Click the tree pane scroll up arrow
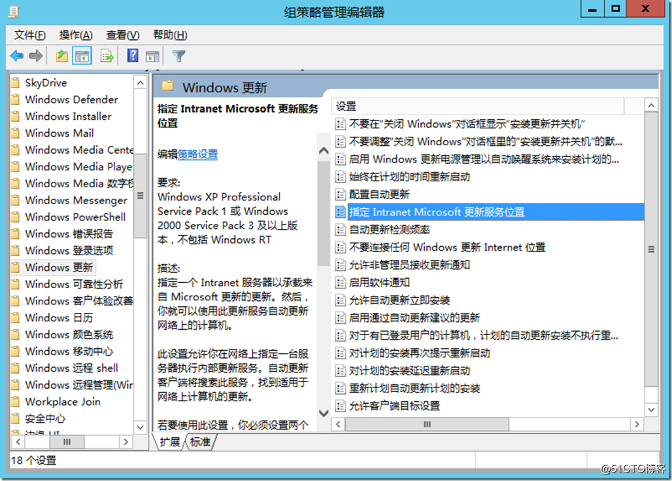Image resolution: width=672 pixels, height=481 pixels. point(140,82)
